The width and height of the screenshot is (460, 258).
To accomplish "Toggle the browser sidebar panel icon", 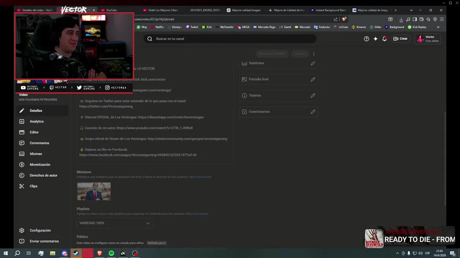I will click(415, 19).
